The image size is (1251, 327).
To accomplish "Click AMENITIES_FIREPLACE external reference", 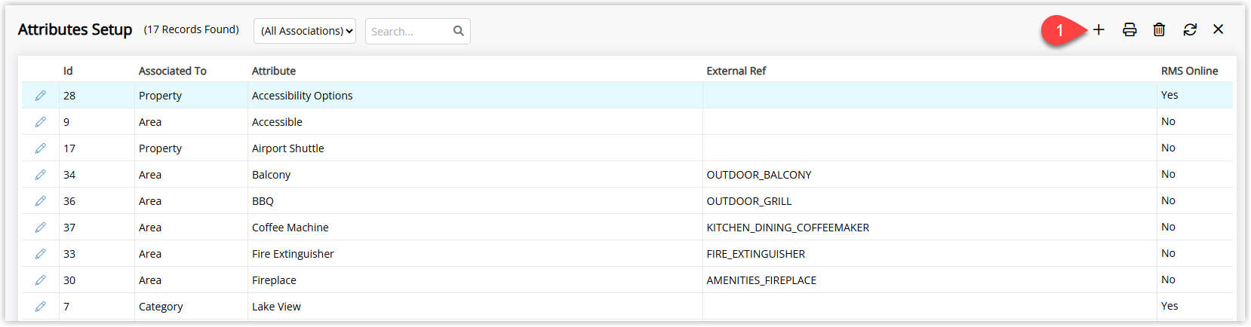I will [761, 280].
